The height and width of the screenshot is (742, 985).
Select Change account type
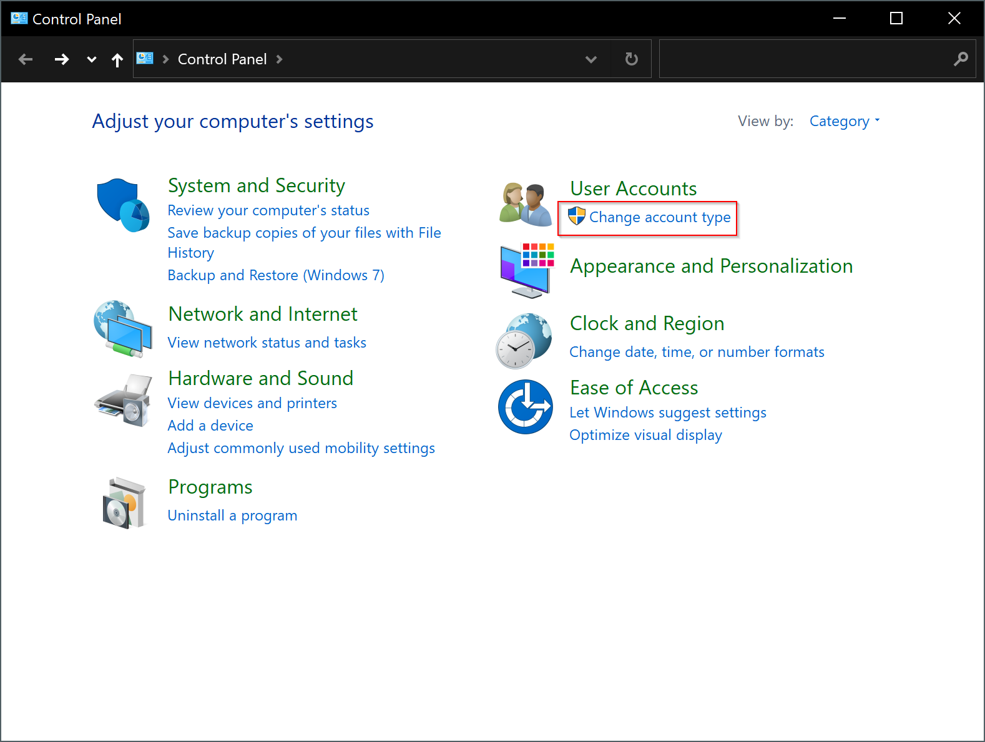660,217
